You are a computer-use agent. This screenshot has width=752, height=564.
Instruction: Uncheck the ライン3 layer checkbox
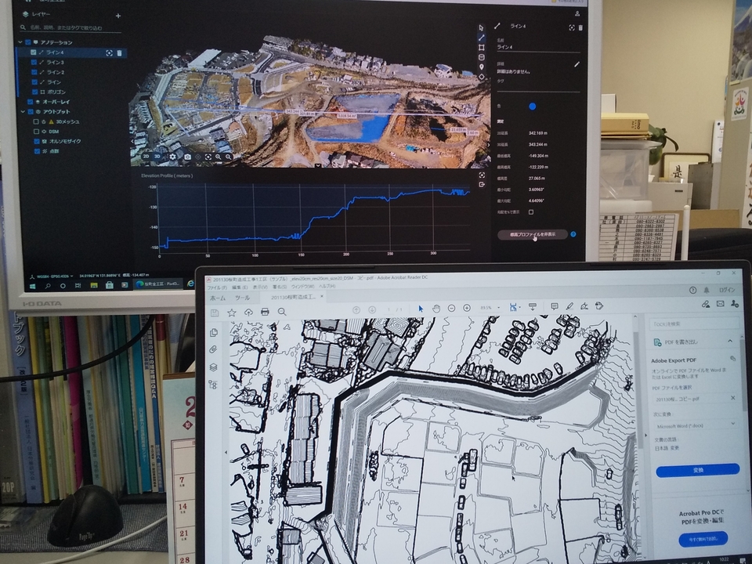click(34, 63)
